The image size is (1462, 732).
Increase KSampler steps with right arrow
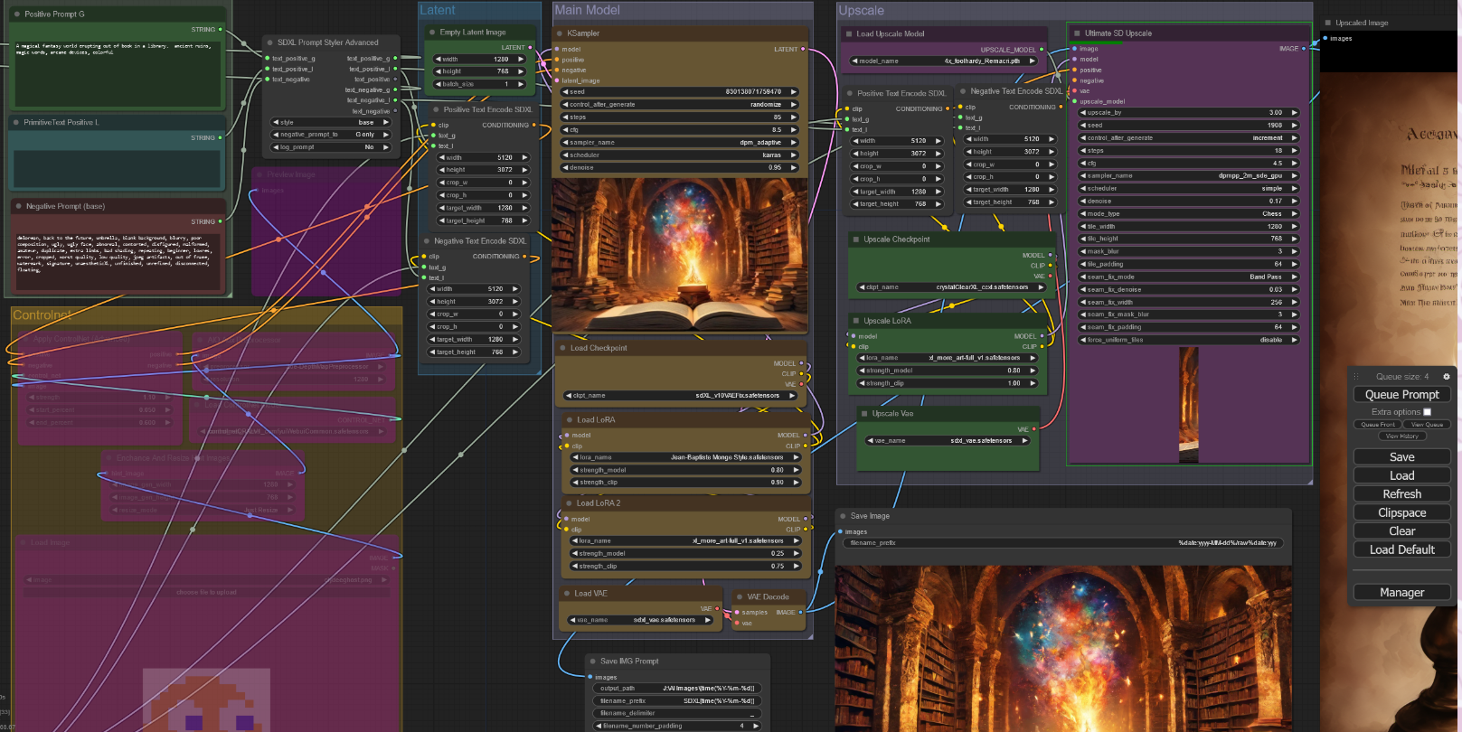(794, 117)
